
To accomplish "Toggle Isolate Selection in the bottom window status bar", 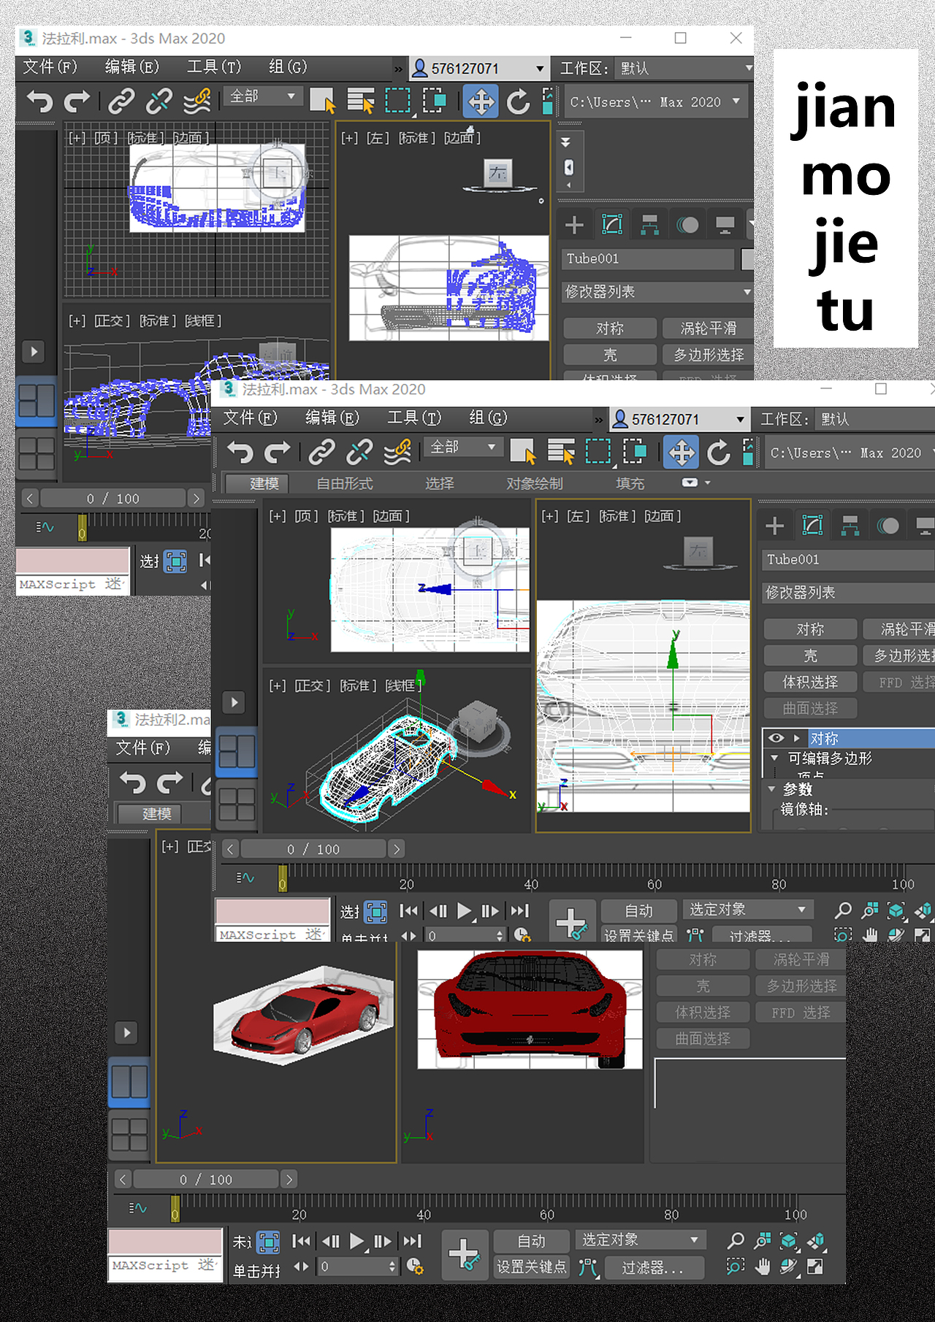I will (x=268, y=1242).
